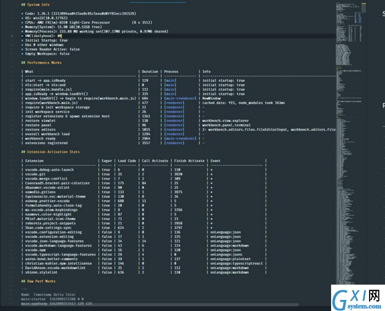385x311 pixels.
Task: Click the '## System Info' heading
Action: pos(35,4)
